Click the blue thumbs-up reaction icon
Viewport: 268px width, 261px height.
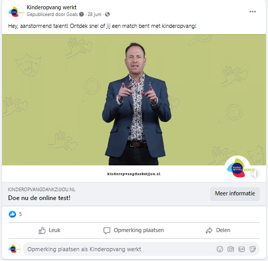(12, 214)
